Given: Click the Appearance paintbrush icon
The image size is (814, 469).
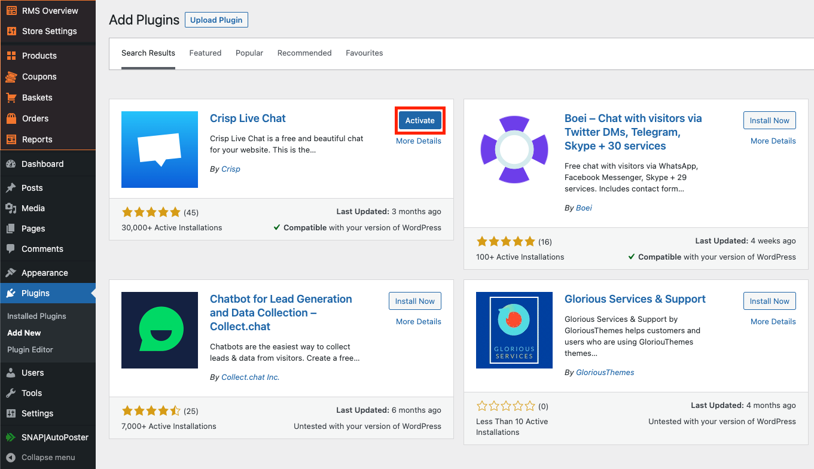Looking at the screenshot, I should pos(11,273).
